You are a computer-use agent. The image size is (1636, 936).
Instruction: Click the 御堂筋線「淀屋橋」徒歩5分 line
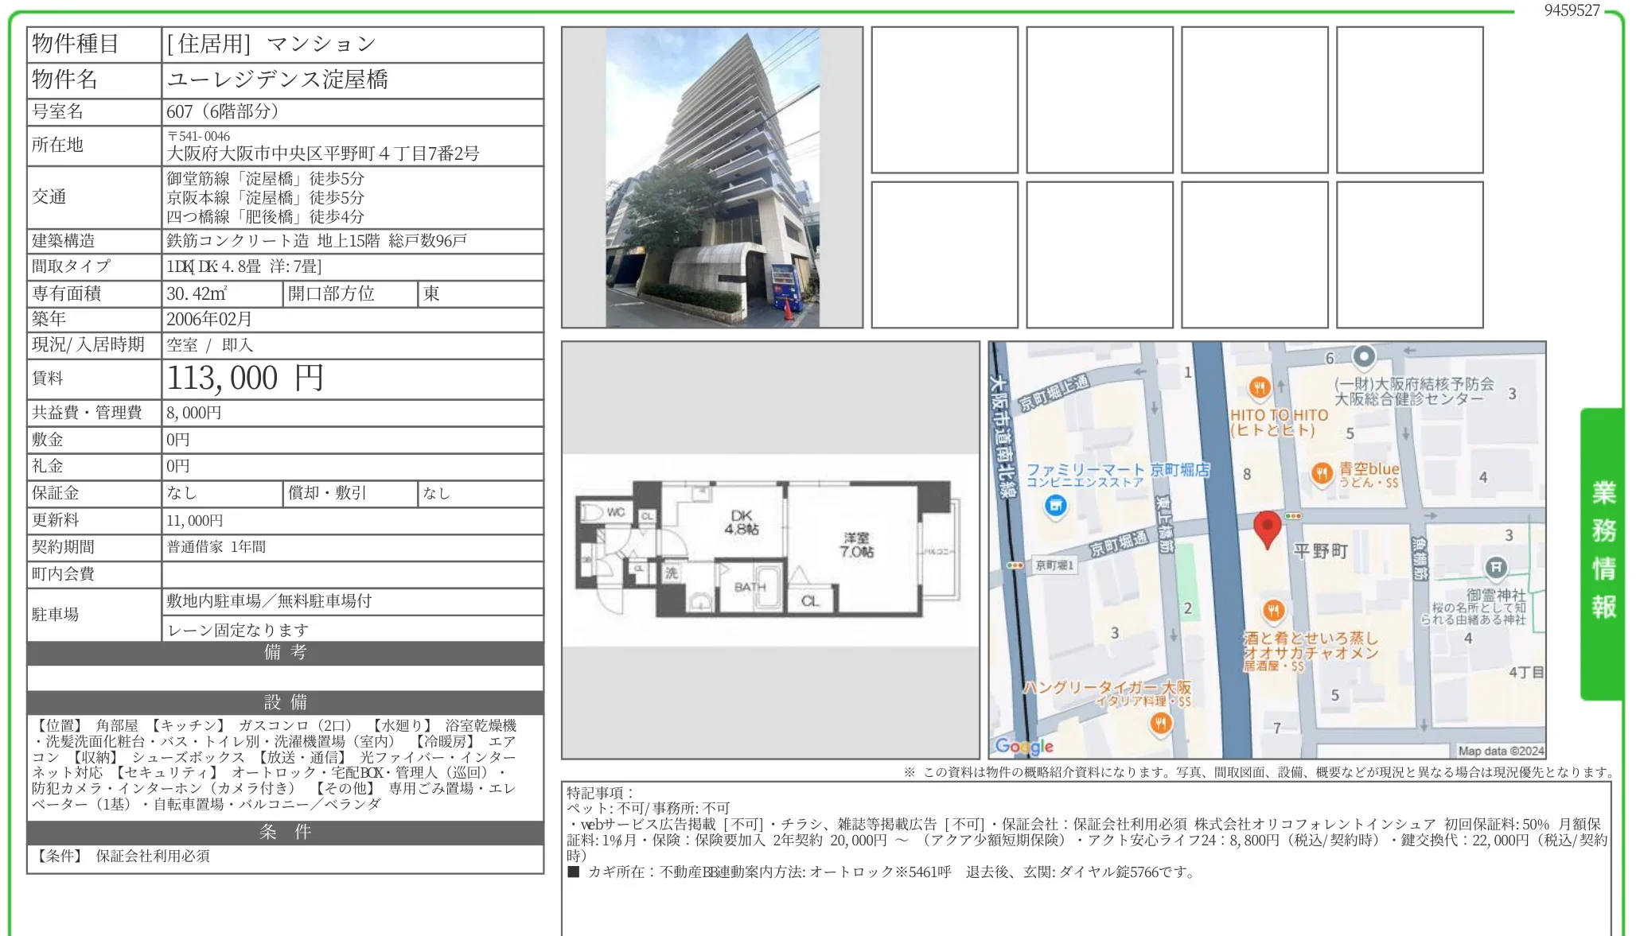[x=265, y=178]
